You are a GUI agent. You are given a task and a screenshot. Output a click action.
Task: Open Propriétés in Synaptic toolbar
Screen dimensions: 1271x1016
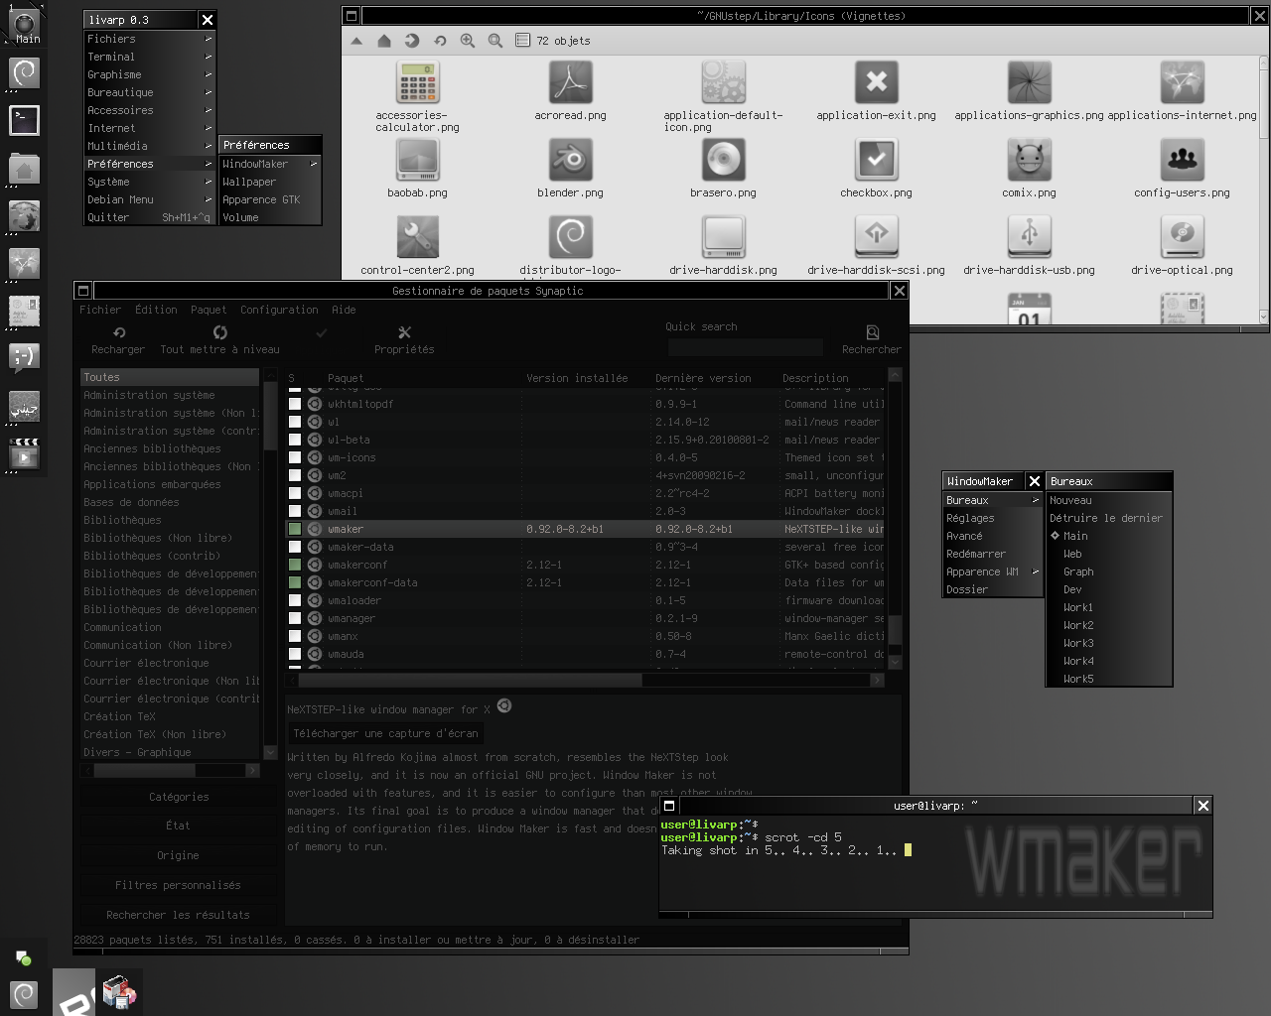tap(404, 340)
